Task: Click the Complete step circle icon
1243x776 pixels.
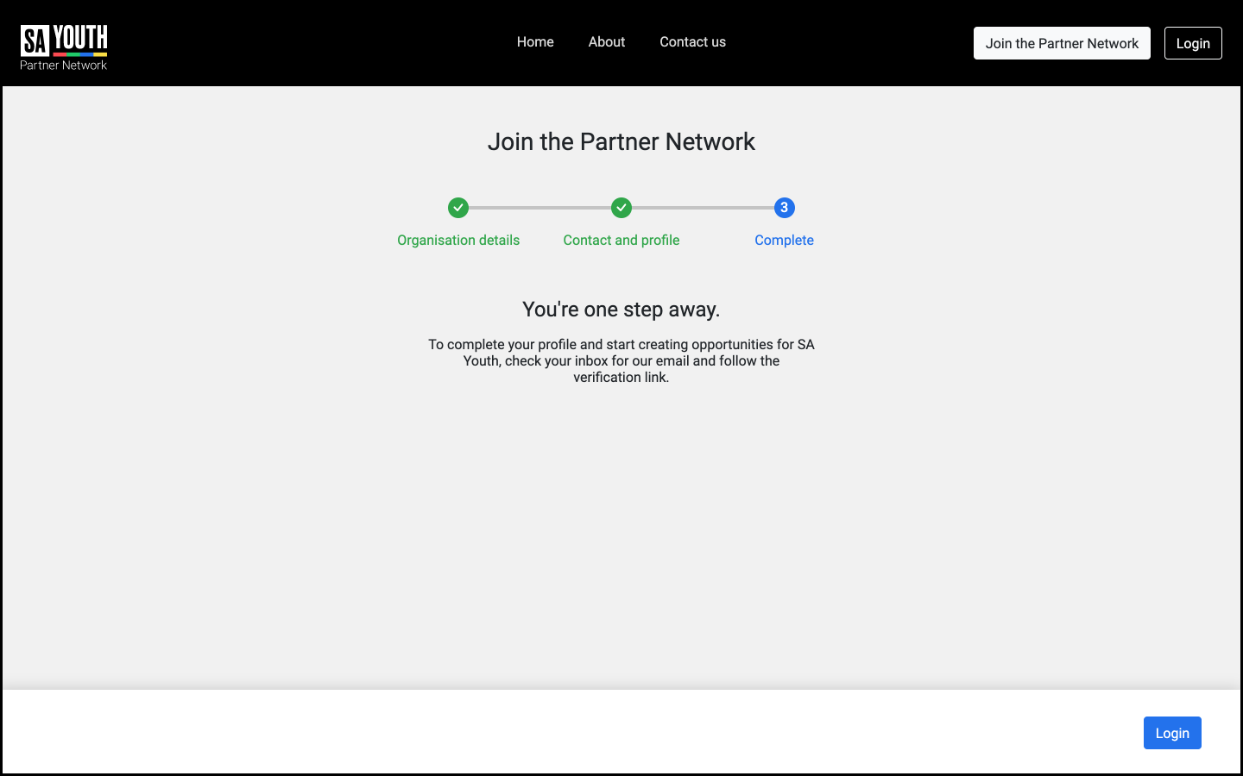Action: 784,208
